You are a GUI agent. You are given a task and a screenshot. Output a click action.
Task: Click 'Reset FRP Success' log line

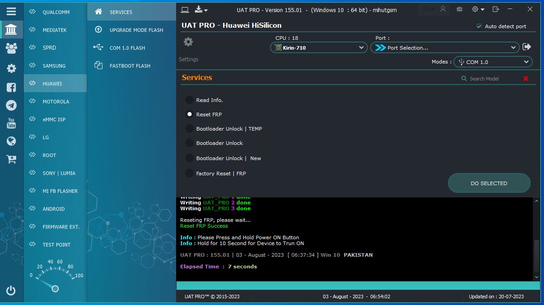204,226
